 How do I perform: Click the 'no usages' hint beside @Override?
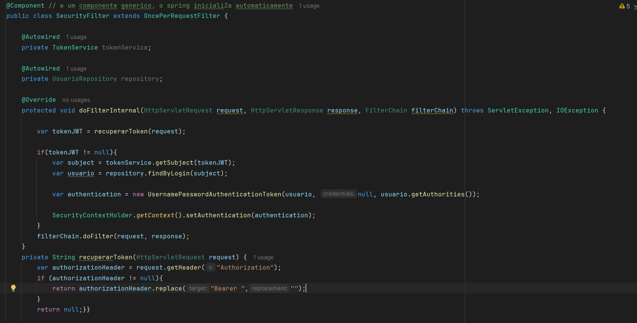(x=76, y=100)
